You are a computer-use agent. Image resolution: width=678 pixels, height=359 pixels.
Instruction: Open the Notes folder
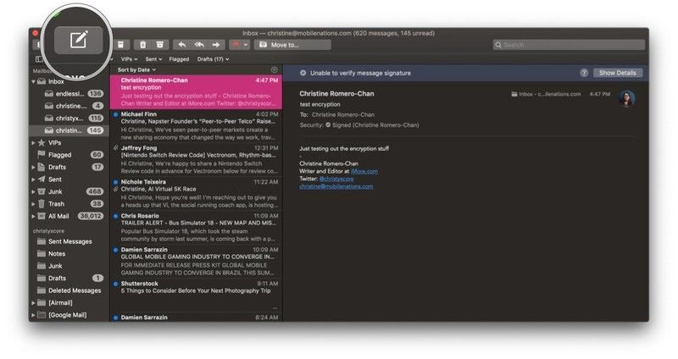tap(69, 254)
